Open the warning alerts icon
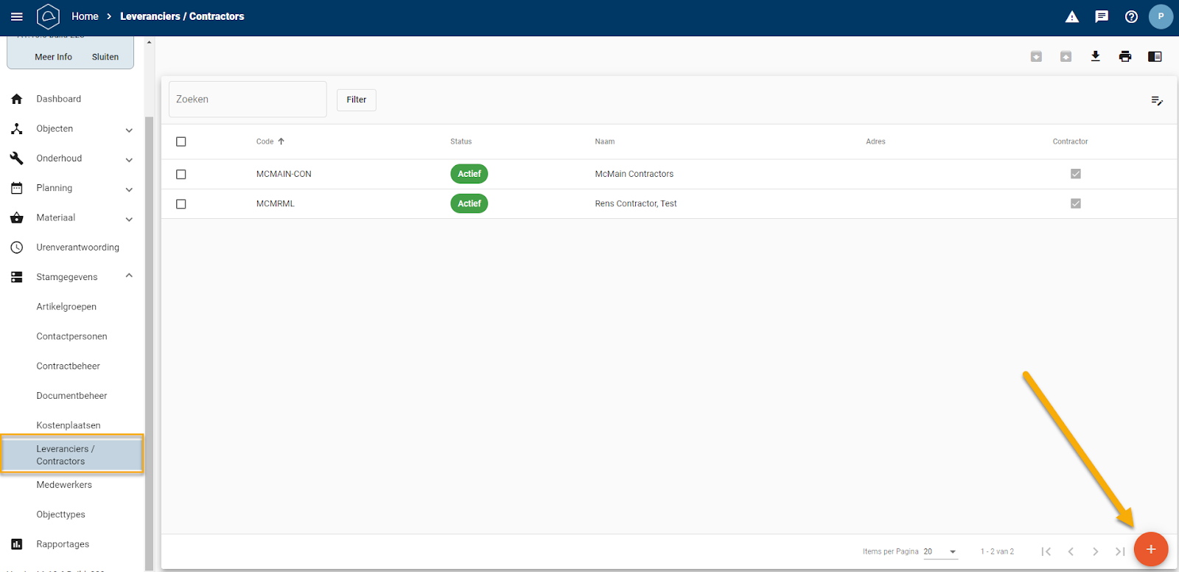Screen dimensions: 1179x572 1072,16
